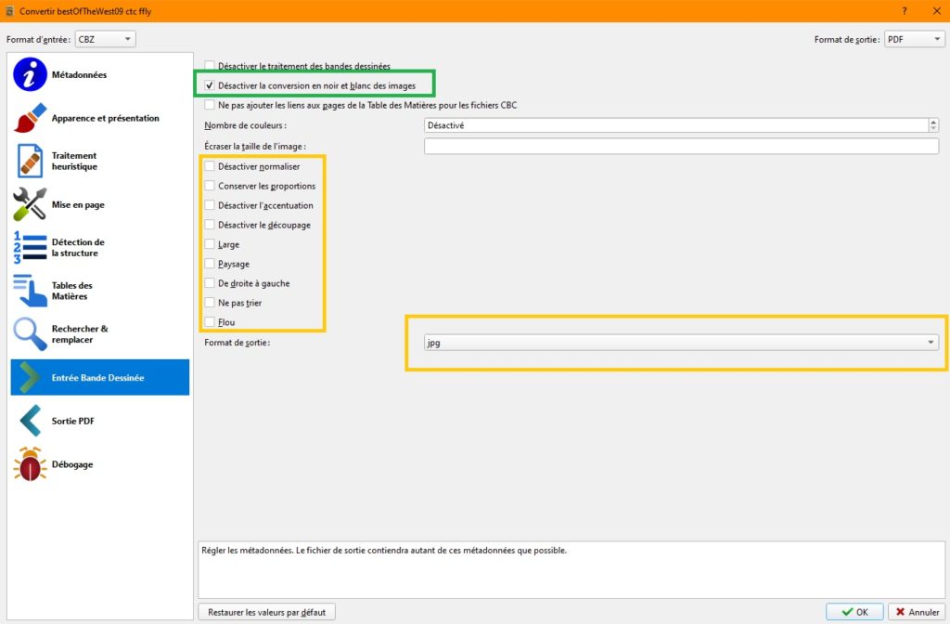Select the Traitement heuristique document icon
This screenshot has width=950, height=624.
(x=30, y=161)
